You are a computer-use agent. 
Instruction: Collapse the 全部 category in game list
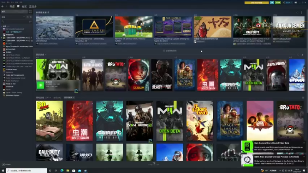tap(2, 26)
